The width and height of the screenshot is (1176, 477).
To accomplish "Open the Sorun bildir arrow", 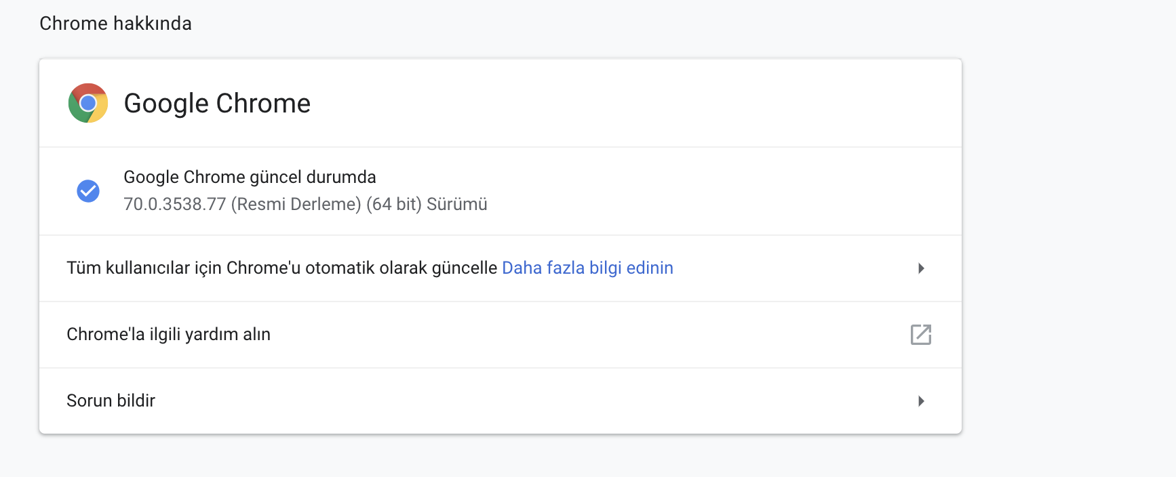I will [x=921, y=401].
